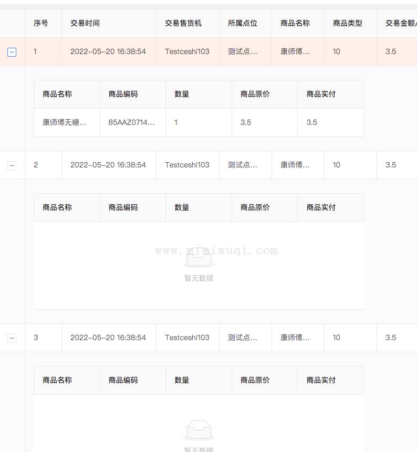The width and height of the screenshot is (417, 452).
Task: Click product code 85AAZ0714…
Action: point(131,122)
